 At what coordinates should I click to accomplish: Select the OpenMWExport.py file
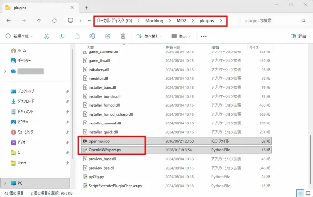pyautogui.click(x=177, y=150)
